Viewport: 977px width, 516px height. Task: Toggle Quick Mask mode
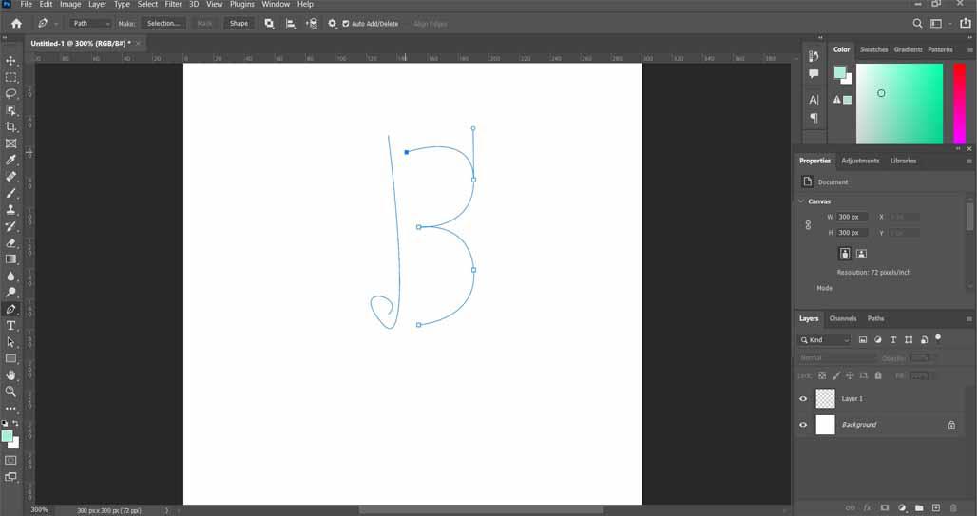pyautogui.click(x=10, y=461)
